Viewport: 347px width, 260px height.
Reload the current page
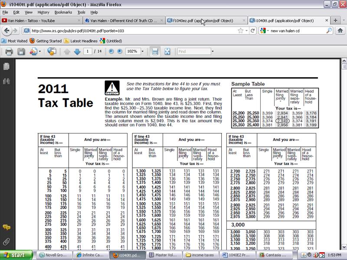[x=252, y=31]
